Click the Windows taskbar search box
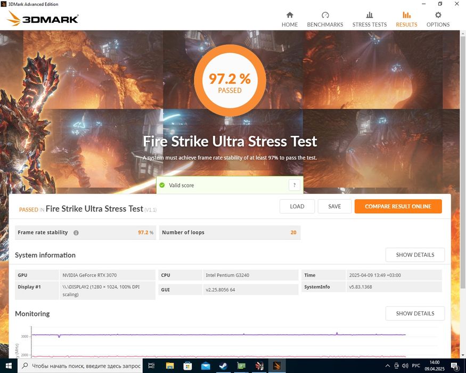Screen dimensions: 466x373 click(x=80, y=366)
